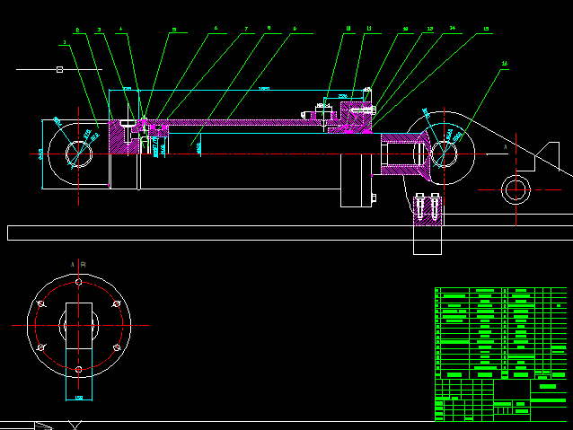Pick the bottom bolt hole on the flange view
The width and height of the screenshot is (573, 430).
[x=78, y=370]
